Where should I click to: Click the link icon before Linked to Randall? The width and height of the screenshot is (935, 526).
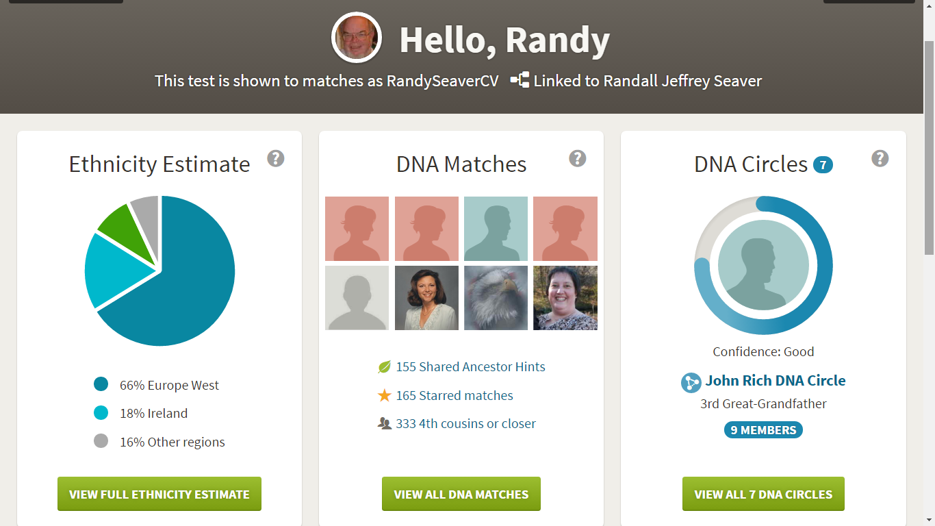pyautogui.click(x=522, y=80)
